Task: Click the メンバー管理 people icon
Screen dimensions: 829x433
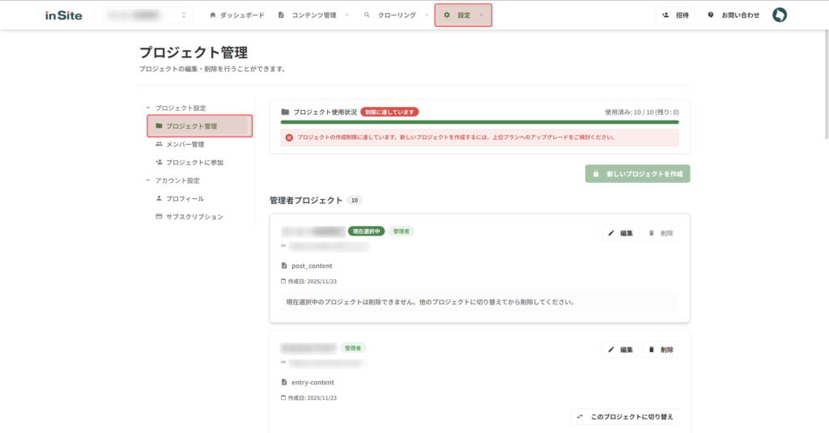Action: pos(159,144)
